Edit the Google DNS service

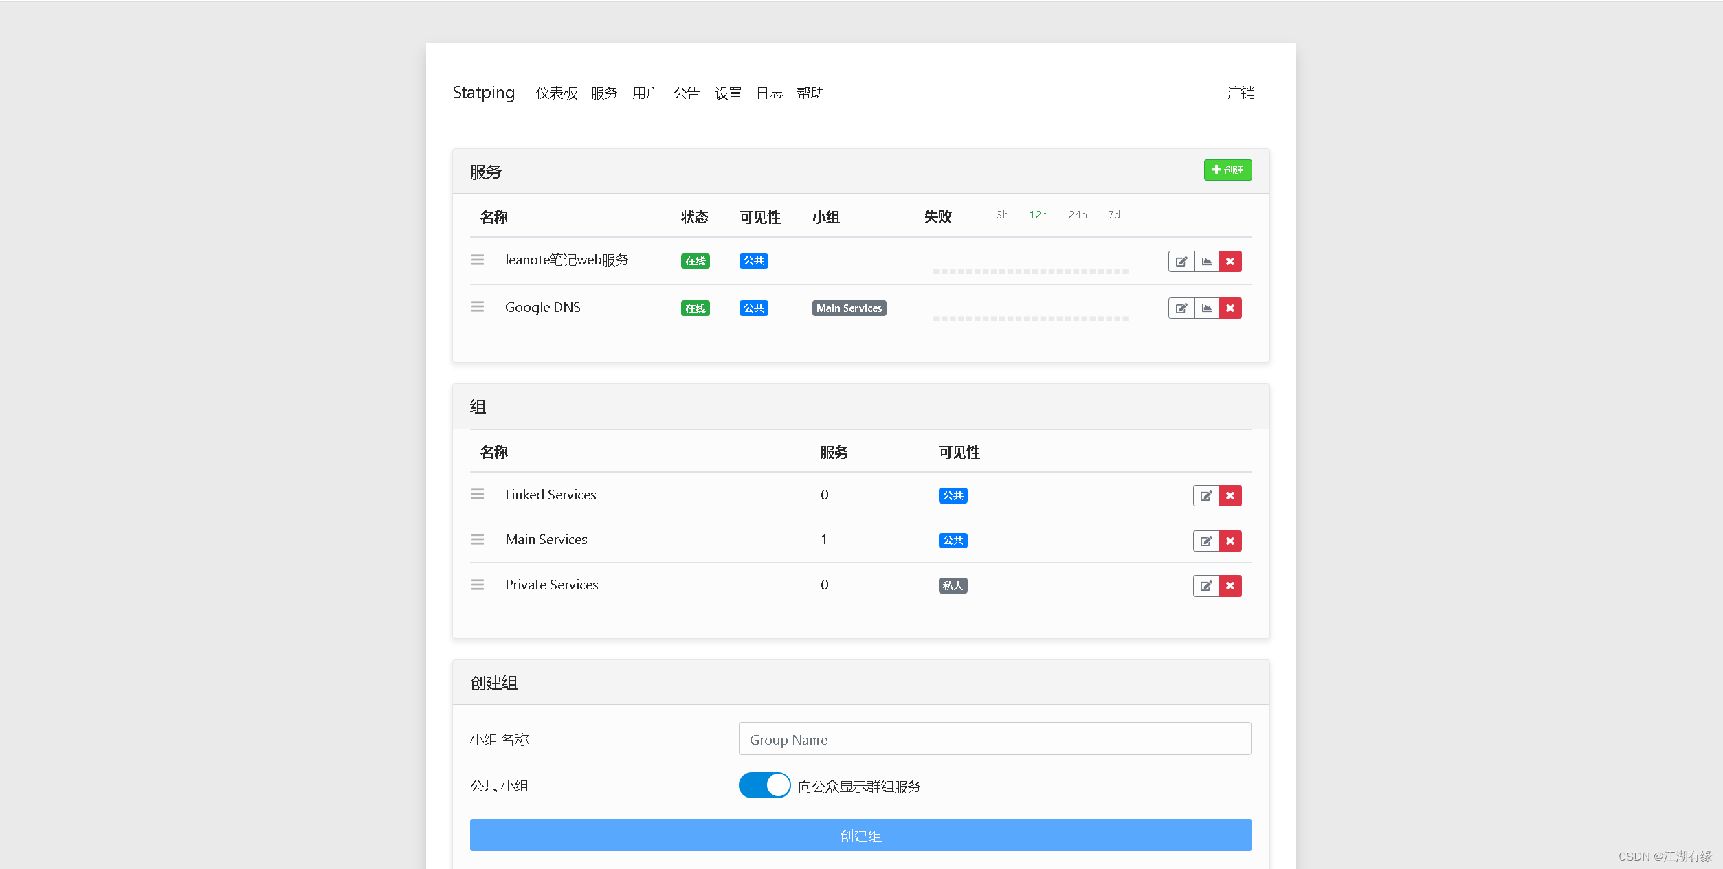click(x=1181, y=308)
